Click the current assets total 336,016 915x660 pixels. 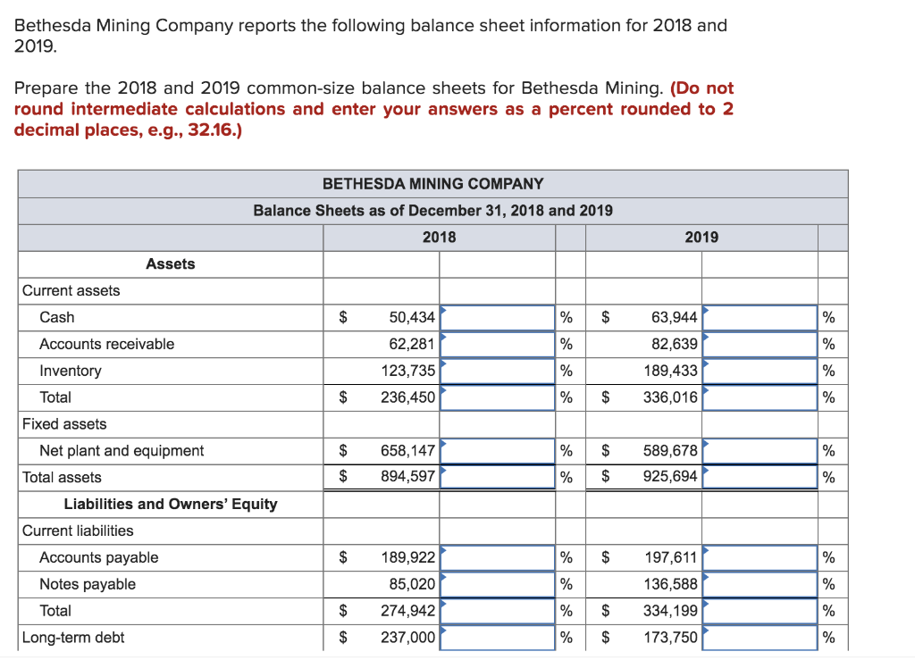pyautogui.click(x=671, y=398)
